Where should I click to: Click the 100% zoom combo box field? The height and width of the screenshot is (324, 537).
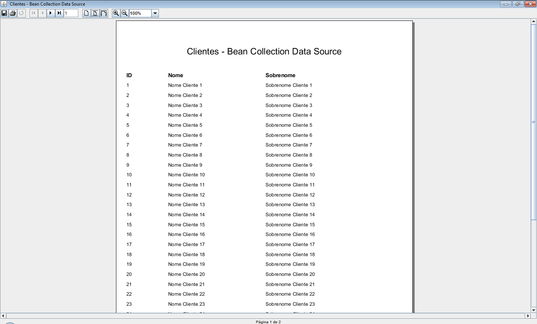click(x=140, y=13)
